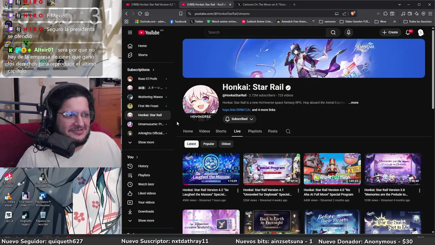Open 'No Aha At Full Moon' video thumbnail

pyautogui.click(x=332, y=169)
